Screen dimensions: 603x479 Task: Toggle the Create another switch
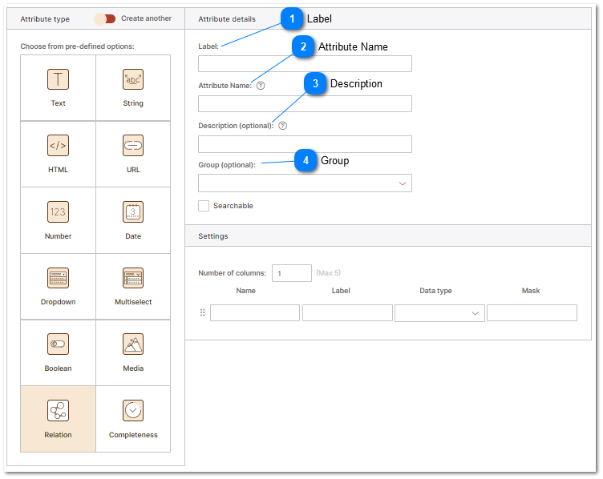click(105, 18)
